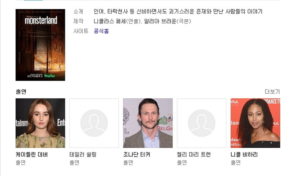Click 조나단 터커's photo
This screenshot has width=295, height=176.
[148, 123]
